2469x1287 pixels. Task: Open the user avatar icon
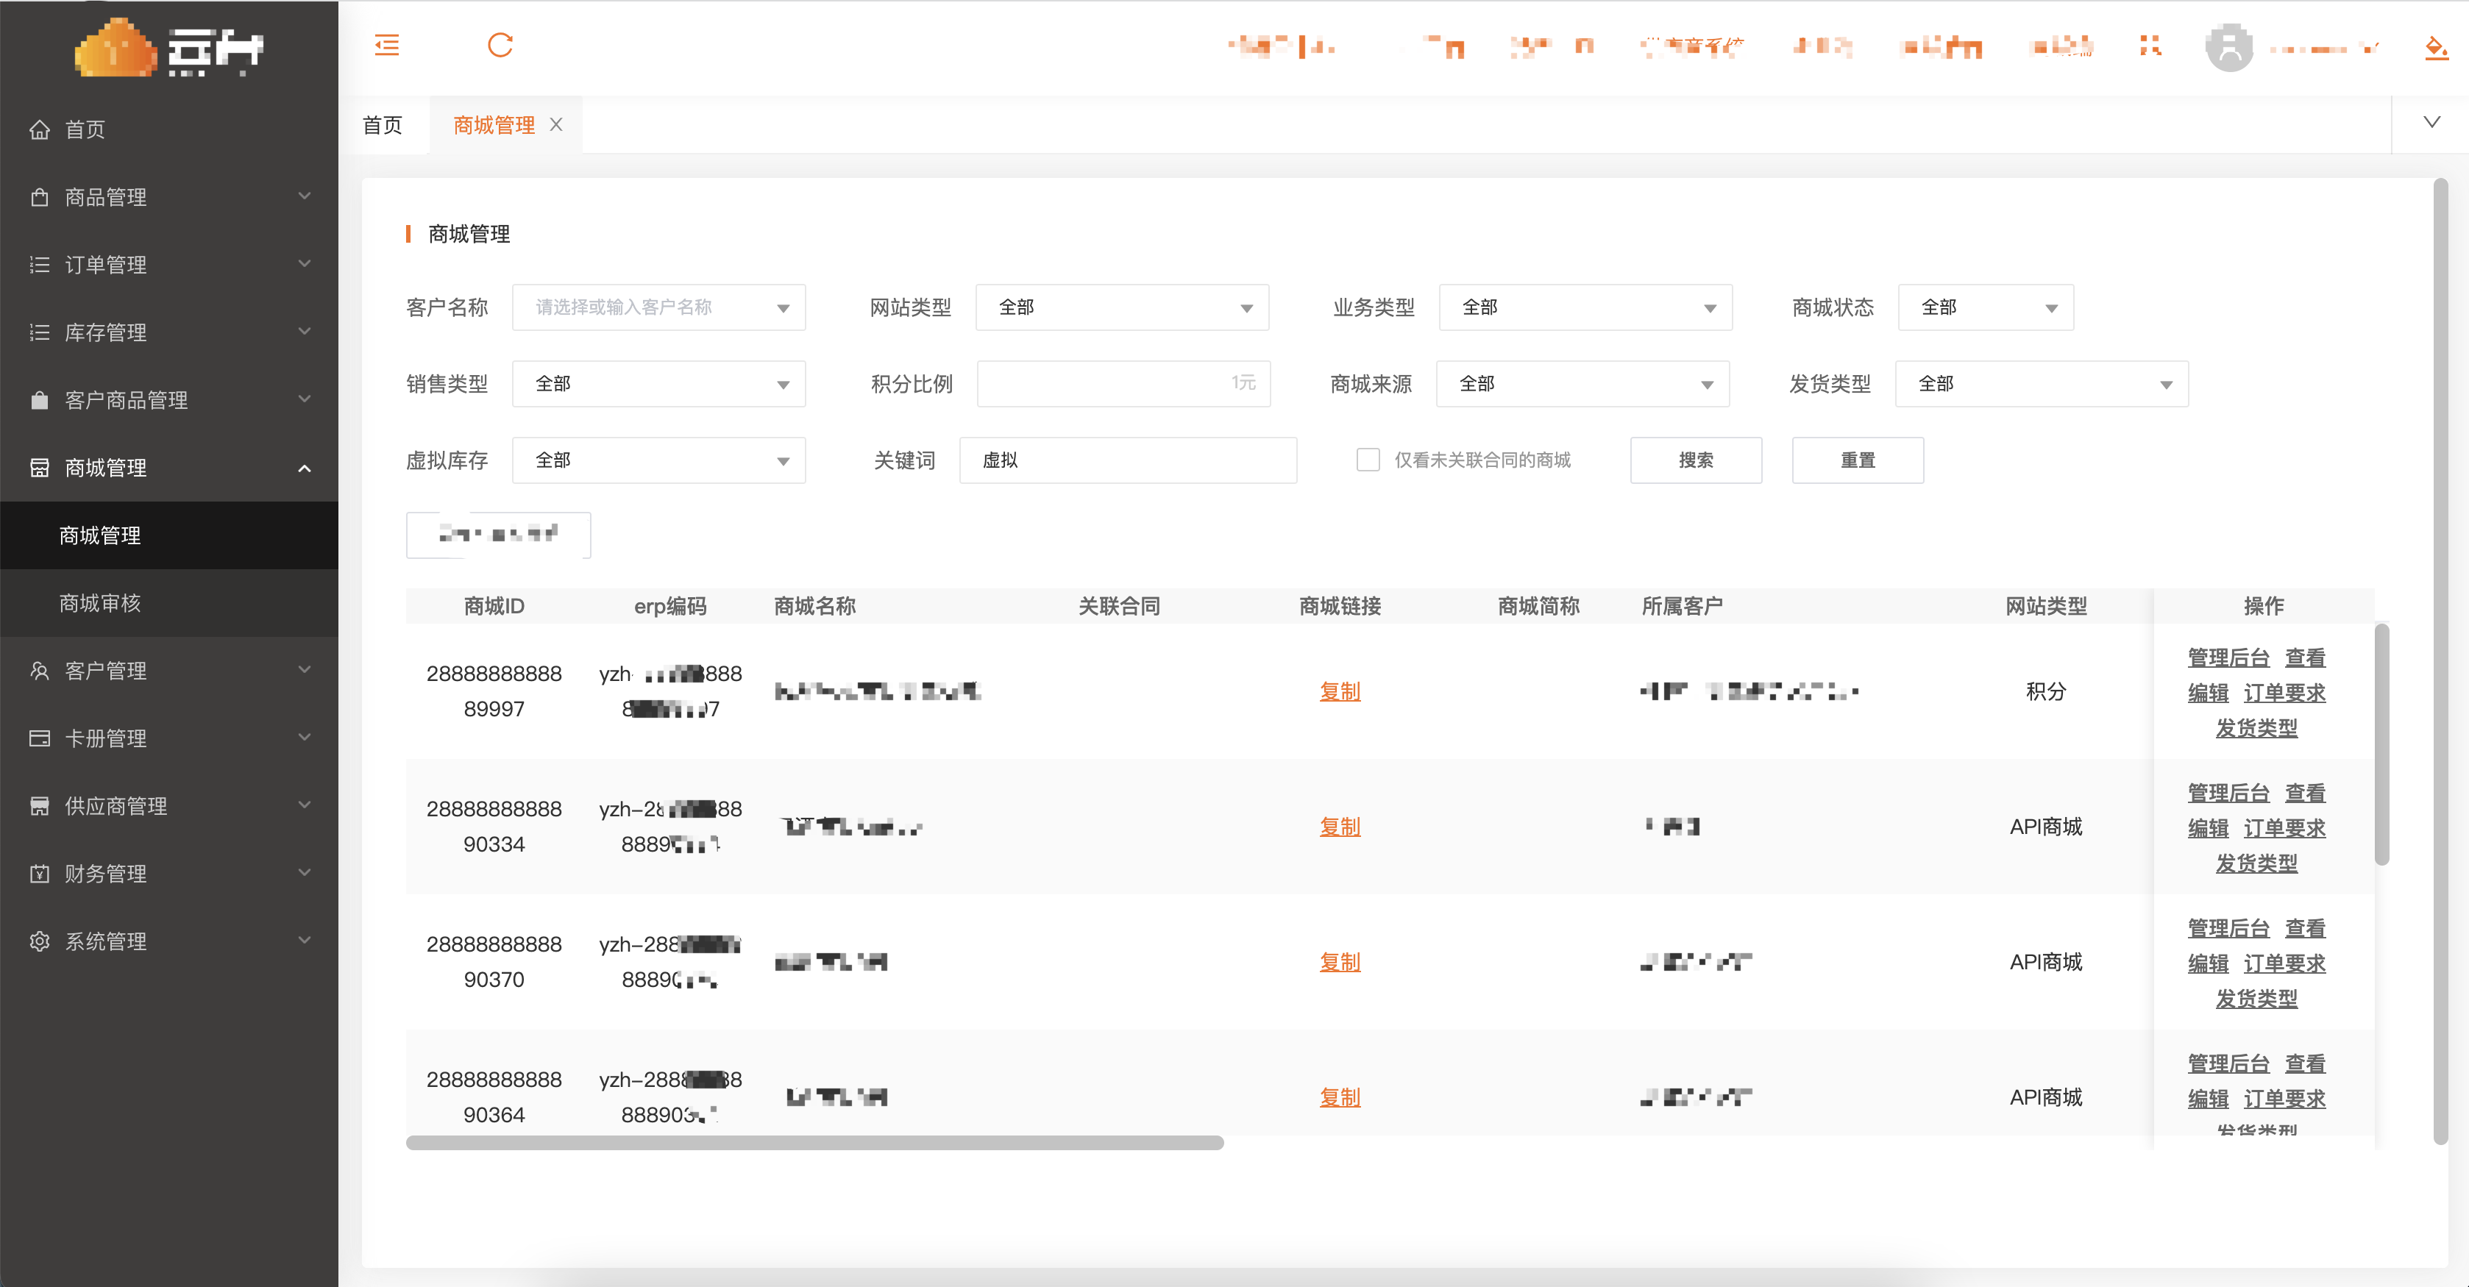[2229, 47]
